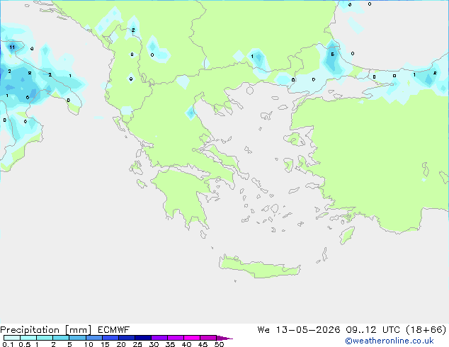Pick the 15–20 mm legend swatch
449x347 pixels.
pos(110,338)
